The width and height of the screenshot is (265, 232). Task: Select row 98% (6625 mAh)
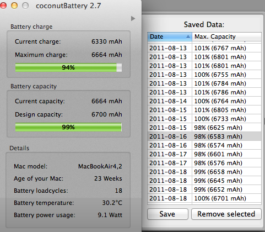(x=204, y=128)
